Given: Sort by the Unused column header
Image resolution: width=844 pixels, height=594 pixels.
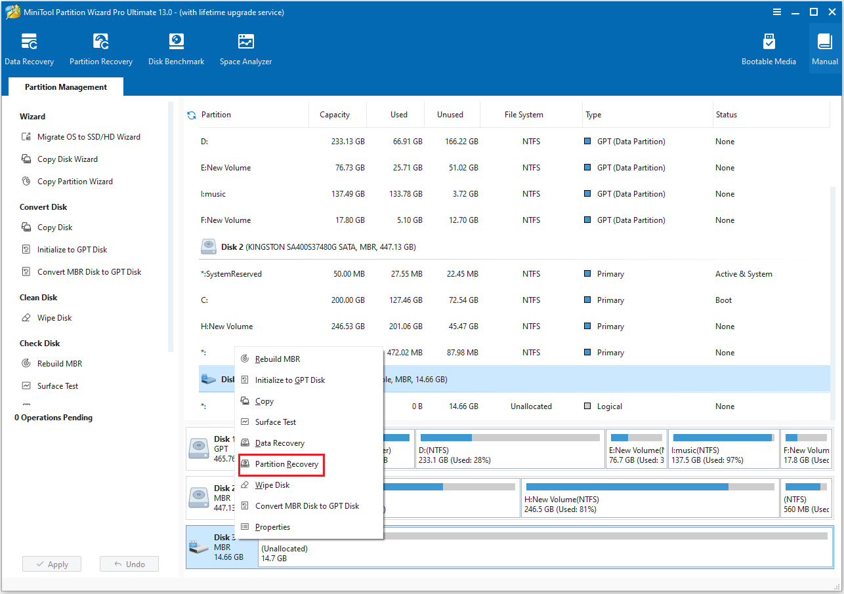Looking at the screenshot, I should tap(452, 115).
